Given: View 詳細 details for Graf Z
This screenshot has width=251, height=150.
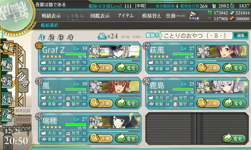Looking at the screenshot, I should pos(101,67).
